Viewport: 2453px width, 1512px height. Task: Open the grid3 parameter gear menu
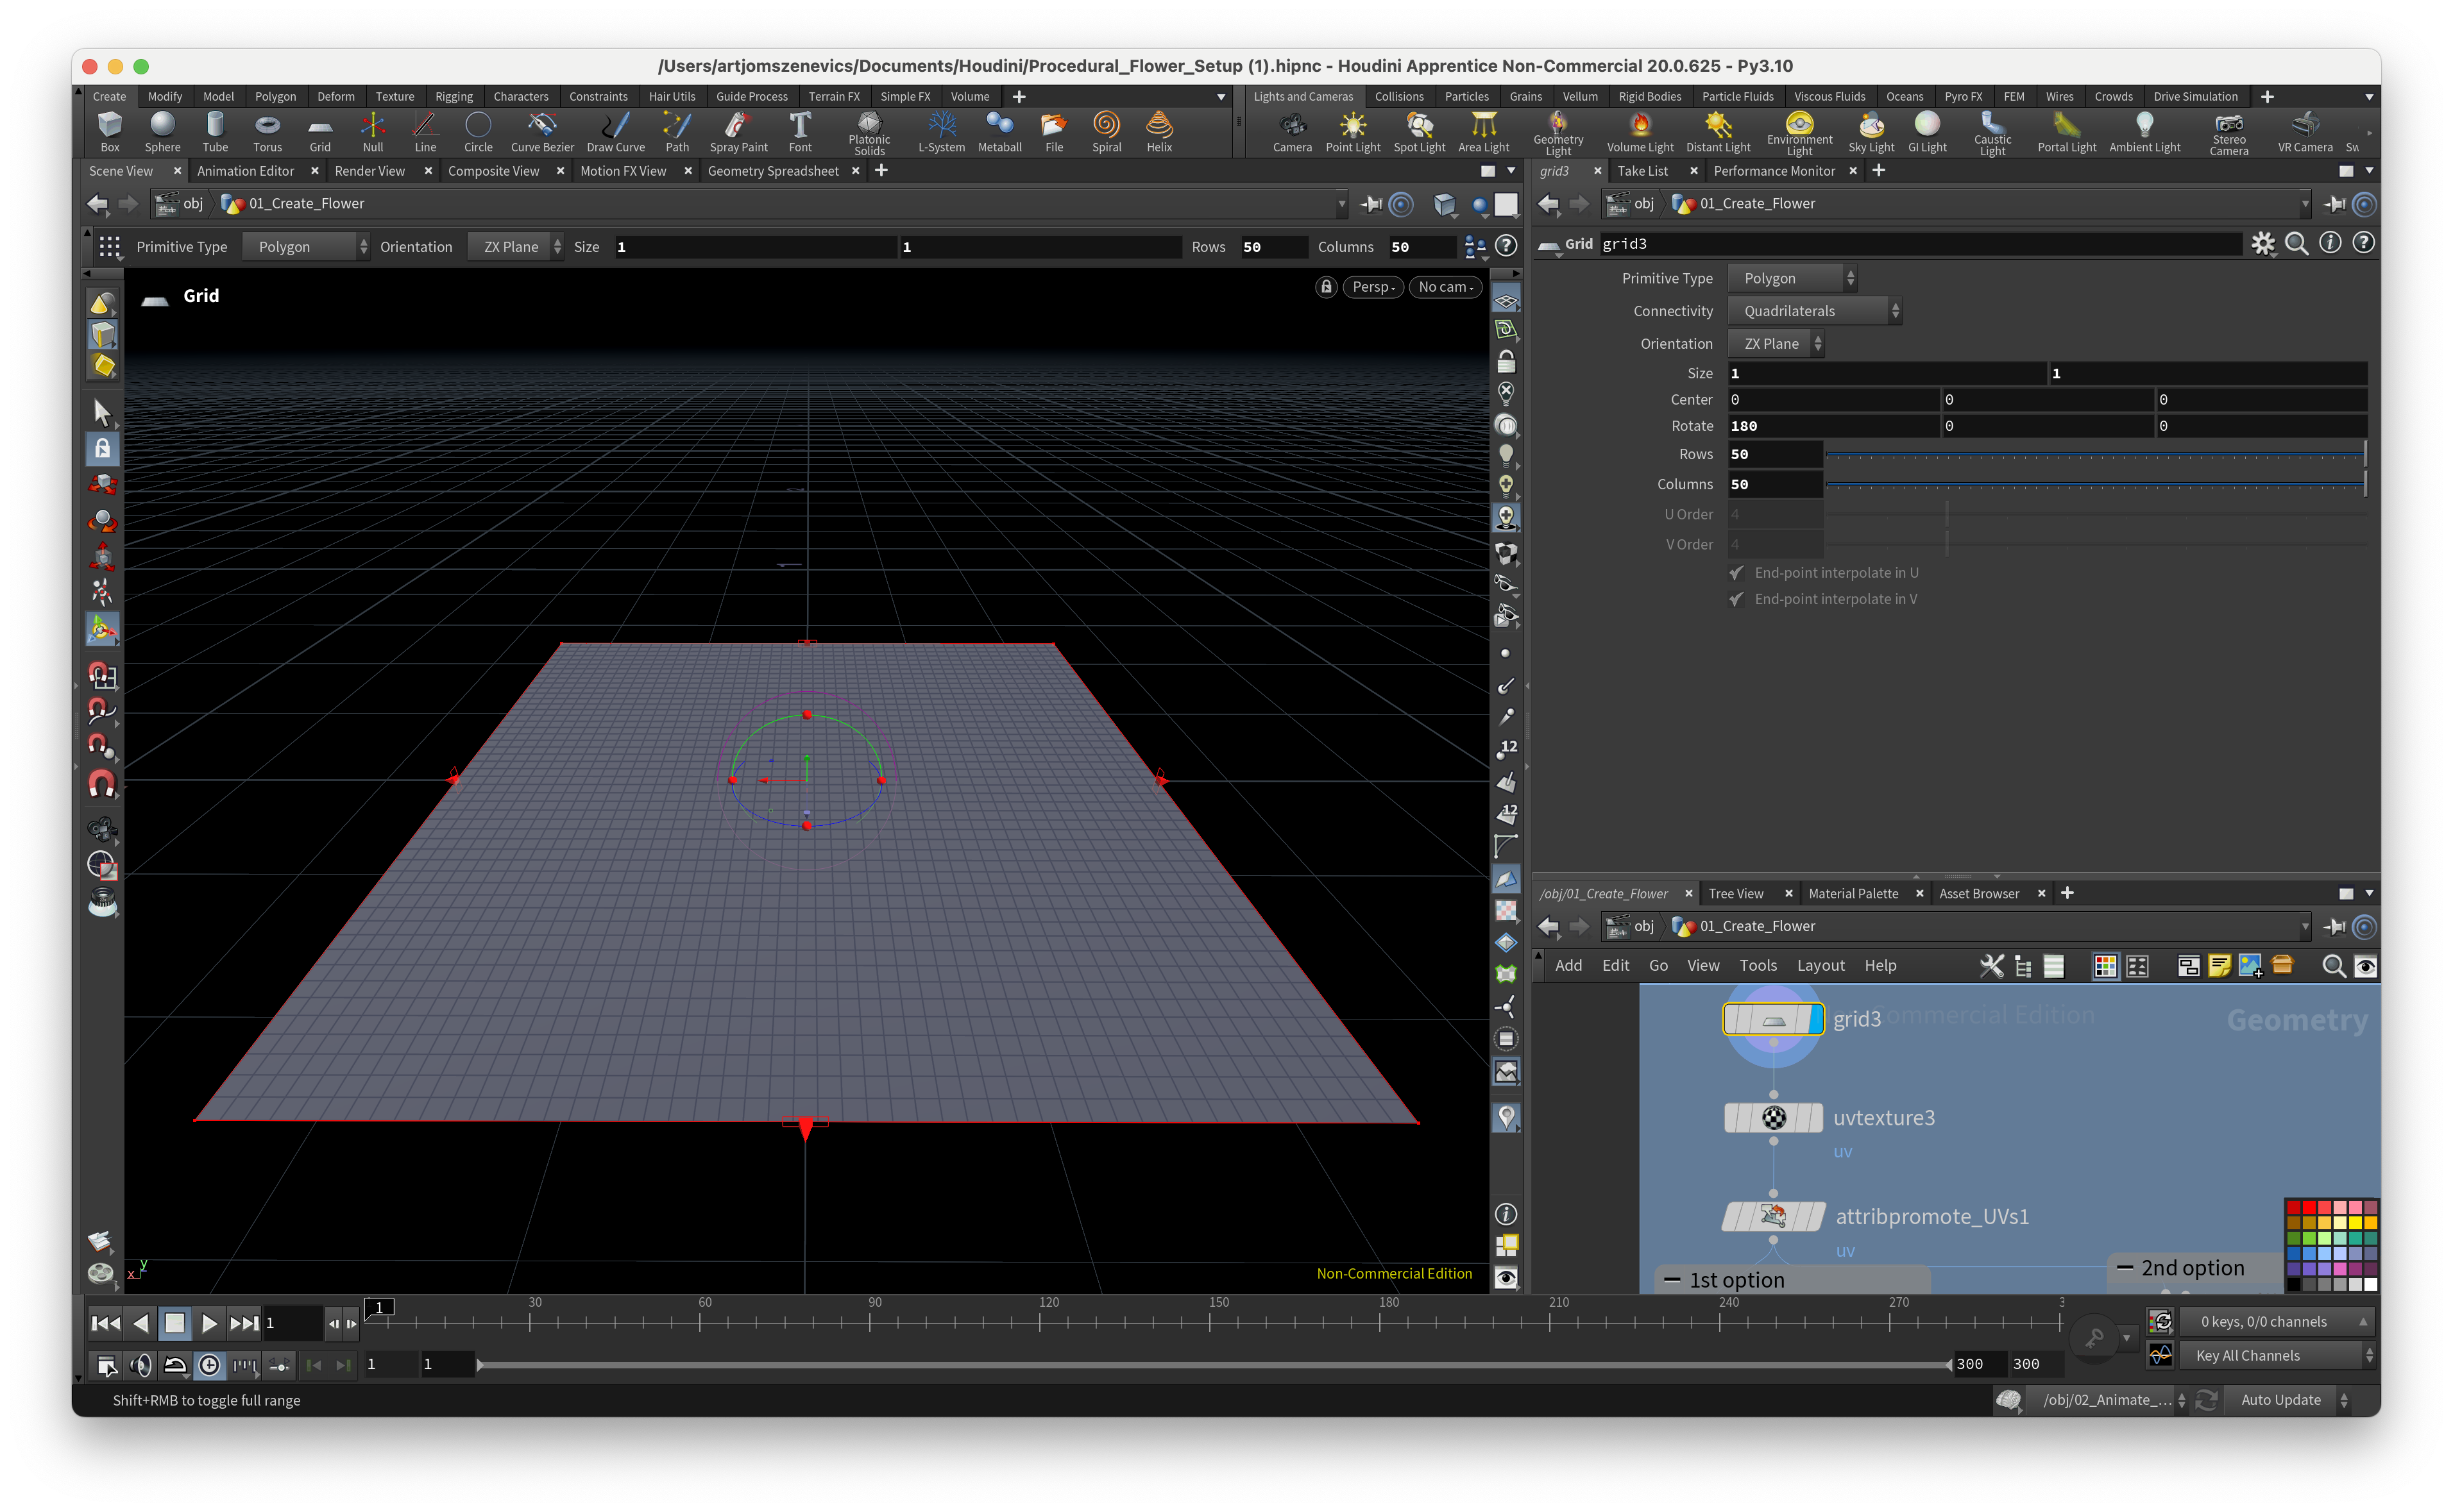click(2262, 244)
